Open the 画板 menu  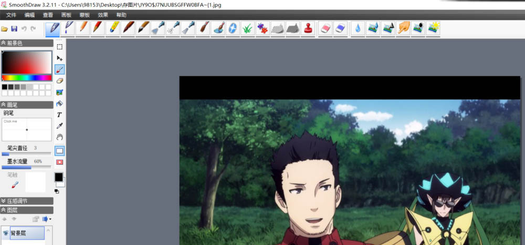[66, 15]
